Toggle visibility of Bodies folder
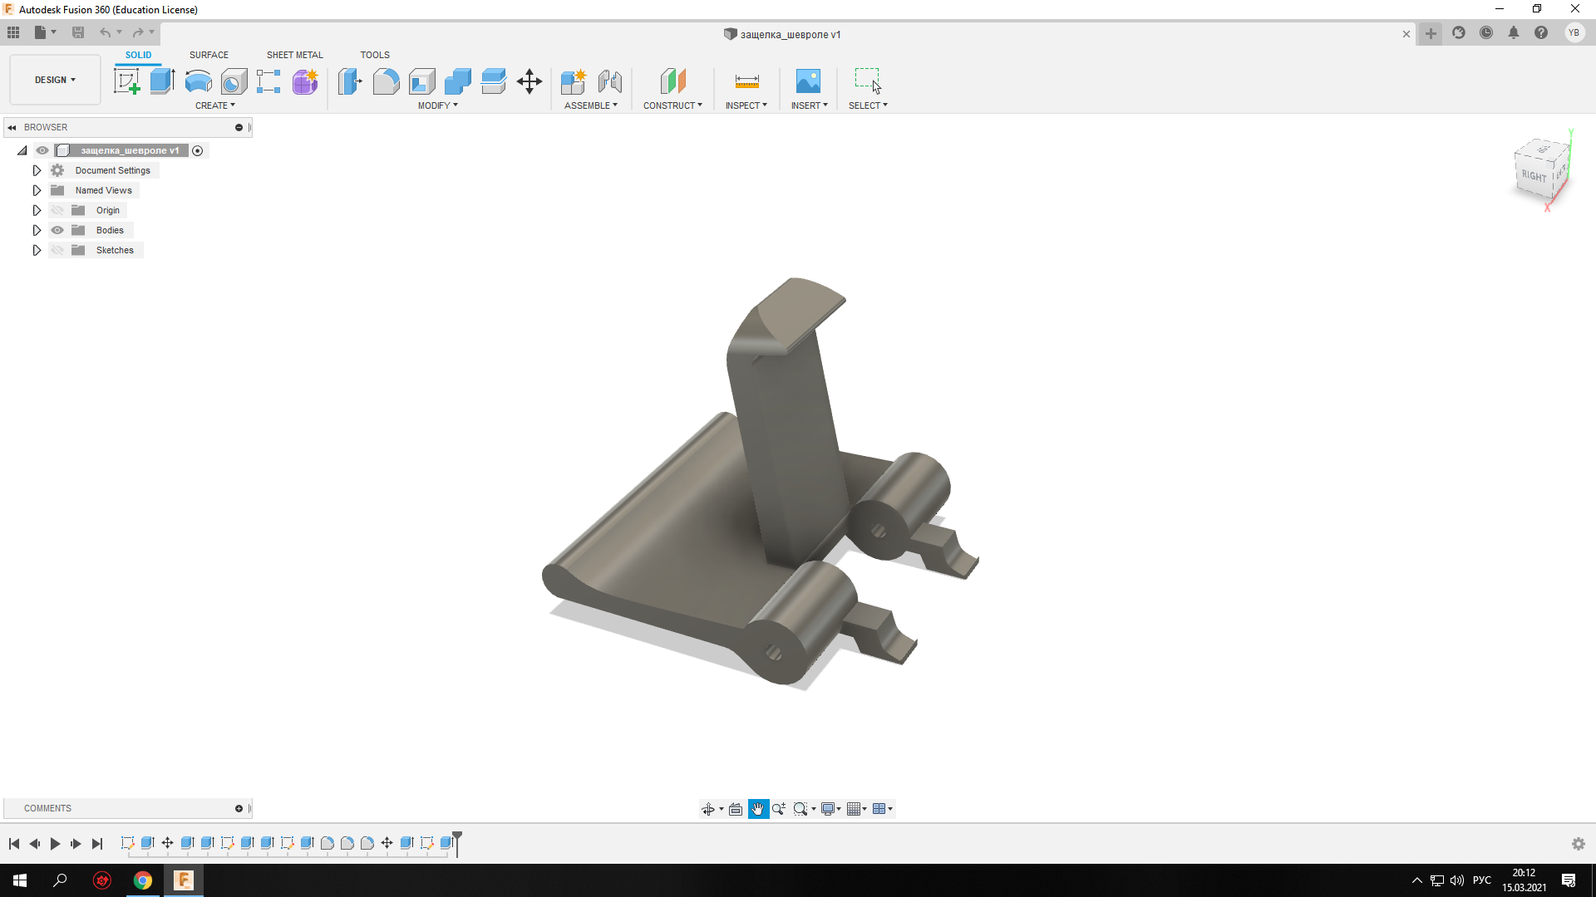Screen dimensions: 1596x897 click(x=57, y=230)
